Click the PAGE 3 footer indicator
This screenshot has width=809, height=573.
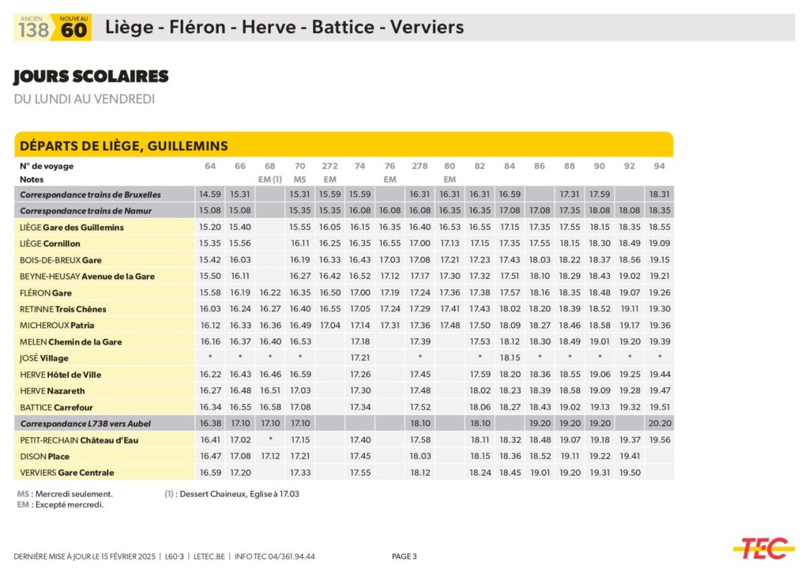(404, 556)
